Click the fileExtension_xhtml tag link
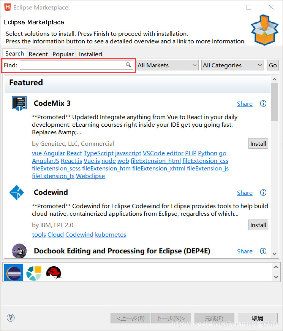Viewport: 283px width, 331px height. [159, 169]
